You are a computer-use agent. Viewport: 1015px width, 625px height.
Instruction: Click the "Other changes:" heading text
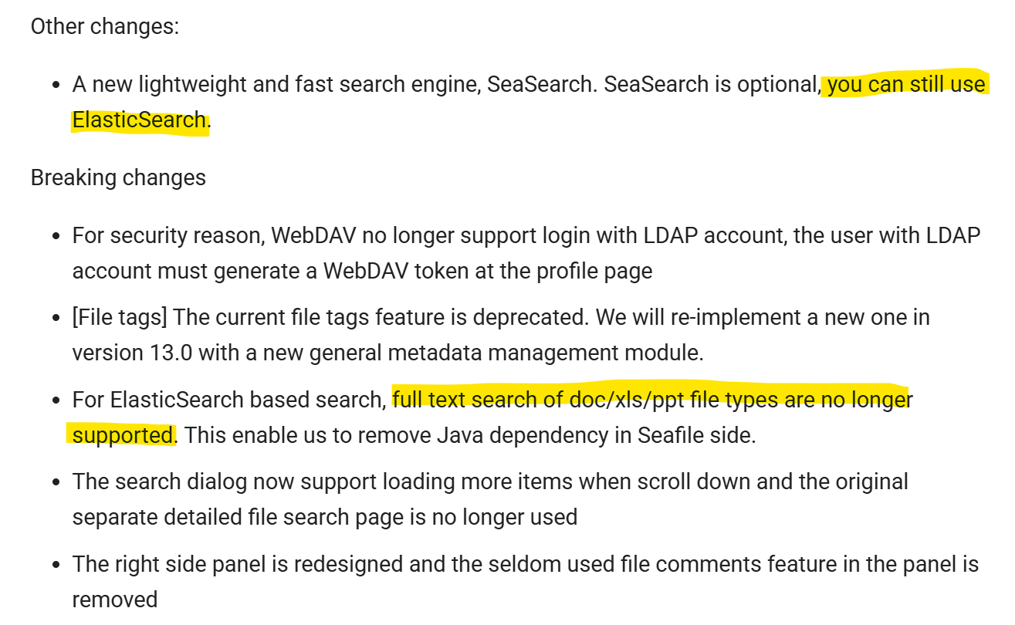coord(104,26)
